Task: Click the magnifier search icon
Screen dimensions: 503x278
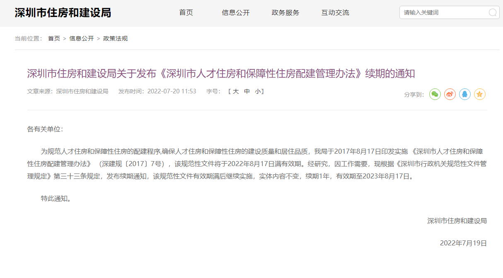Action: click(492, 12)
